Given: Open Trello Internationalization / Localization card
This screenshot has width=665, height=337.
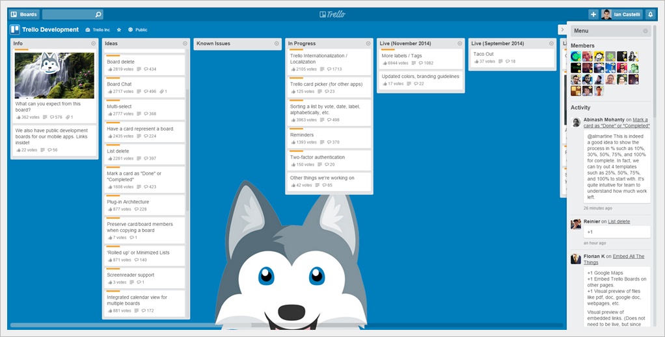Looking at the screenshot, I should [329, 62].
